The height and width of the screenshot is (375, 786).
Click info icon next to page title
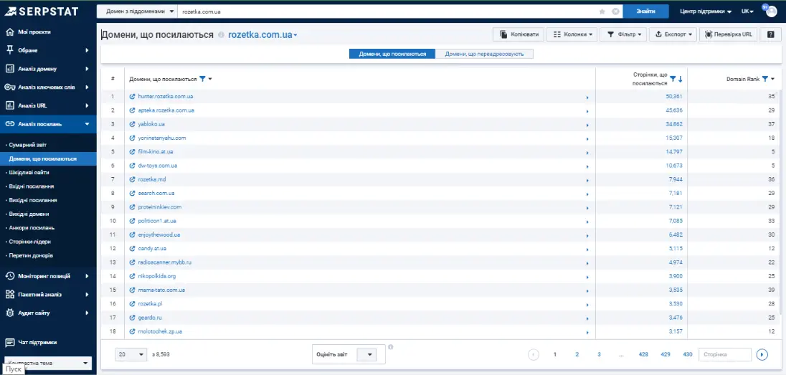[221, 35]
